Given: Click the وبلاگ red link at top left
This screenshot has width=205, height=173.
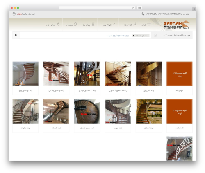Looking at the screenshot, I should [x=19, y=14].
